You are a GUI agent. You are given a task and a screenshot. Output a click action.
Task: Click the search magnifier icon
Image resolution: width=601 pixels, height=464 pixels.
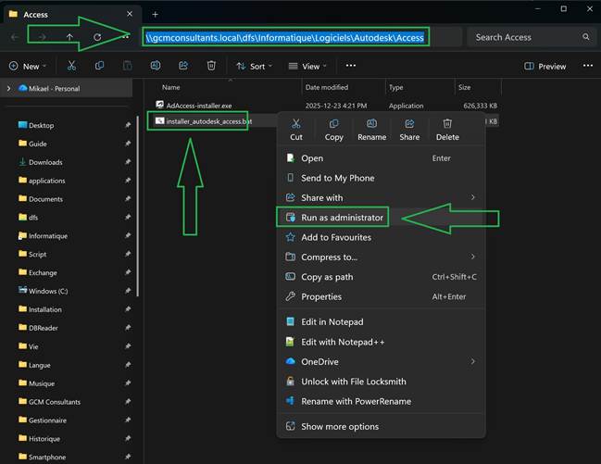(585, 37)
